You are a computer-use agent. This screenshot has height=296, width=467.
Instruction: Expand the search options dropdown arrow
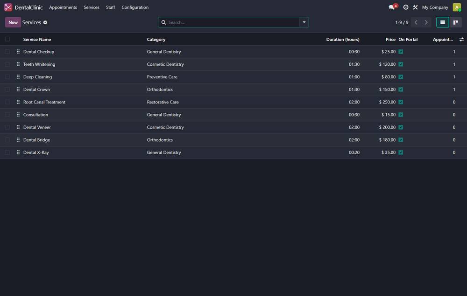coord(304,22)
